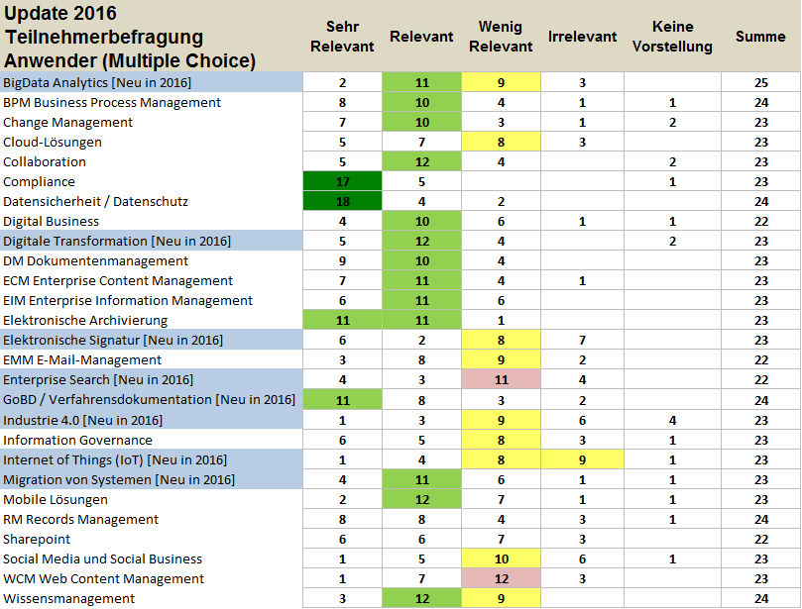Select pink cell 12 in WCM row
This screenshot has width=802, height=609.
[501, 579]
